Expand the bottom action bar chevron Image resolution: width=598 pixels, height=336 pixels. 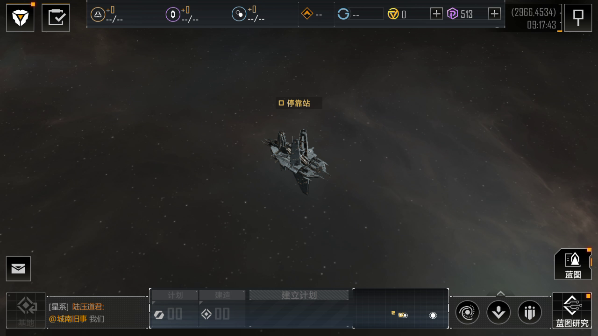click(500, 294)
